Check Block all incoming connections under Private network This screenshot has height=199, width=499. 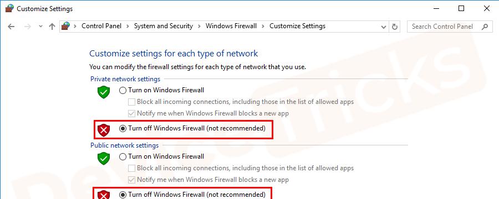tap(131, 102)
